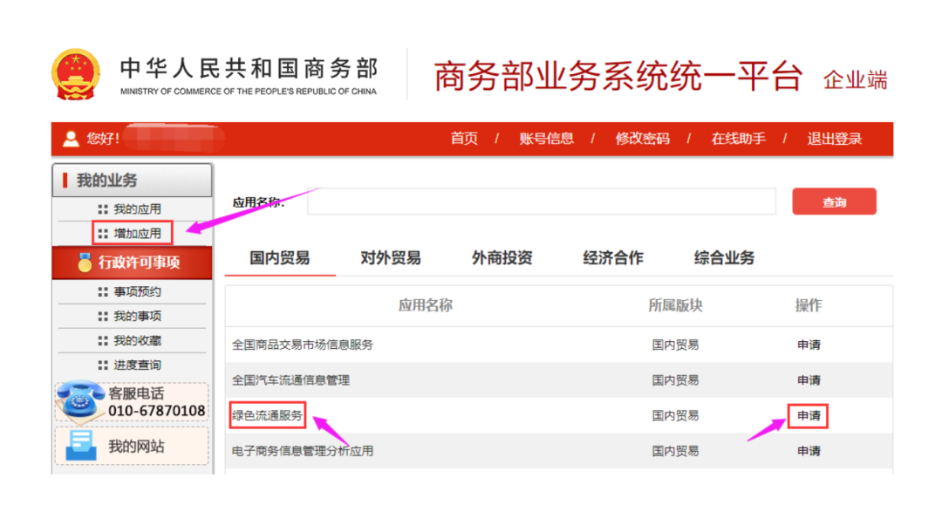This screenshot has width=942, height=519.
Task: Click the 中华人民共和国商务部 heading text
Action: click(x=249, y=69)
